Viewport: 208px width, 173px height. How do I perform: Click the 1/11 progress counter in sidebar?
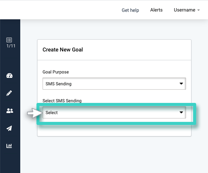click(x=11, y=46)
